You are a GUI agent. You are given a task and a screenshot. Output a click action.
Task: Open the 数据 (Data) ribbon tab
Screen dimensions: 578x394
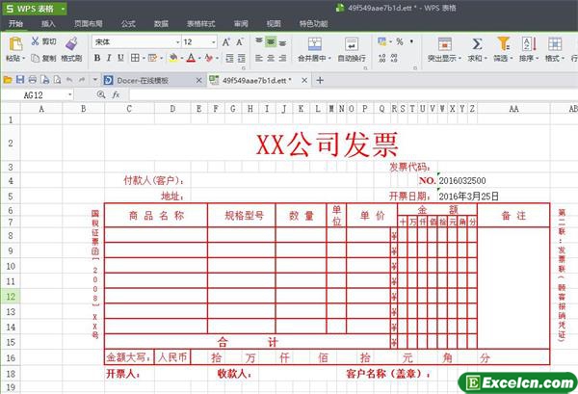click(x=161, y=24)
